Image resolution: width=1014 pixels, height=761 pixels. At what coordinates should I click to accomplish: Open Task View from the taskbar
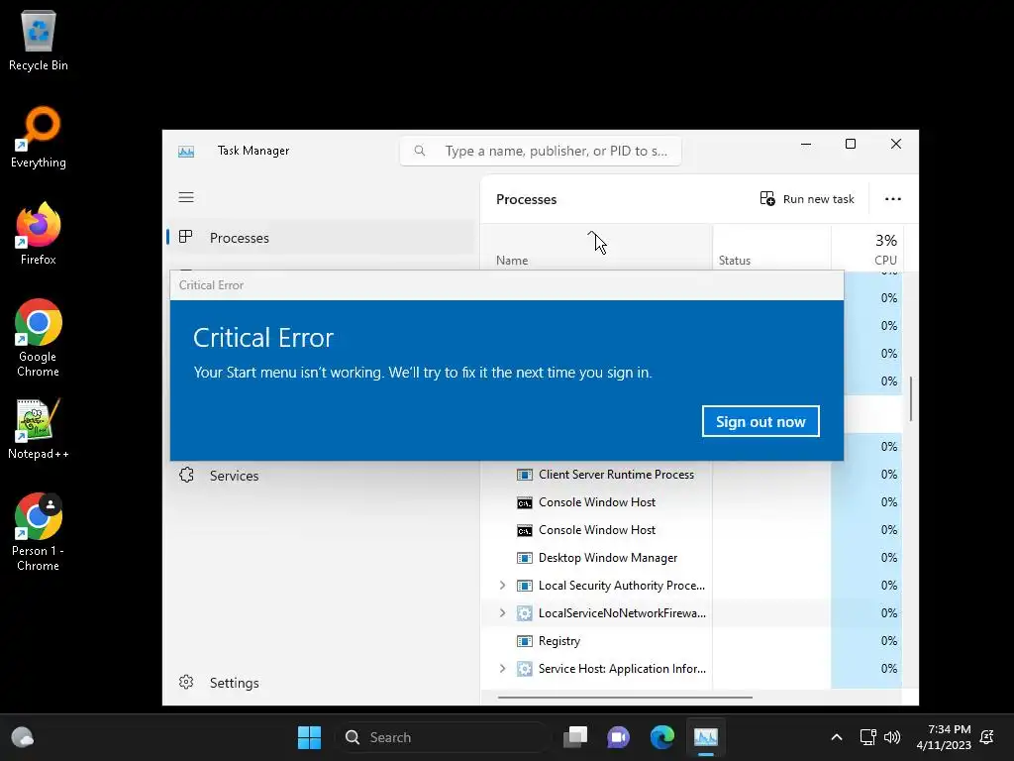pyautogui.click(x=575, y=737)
